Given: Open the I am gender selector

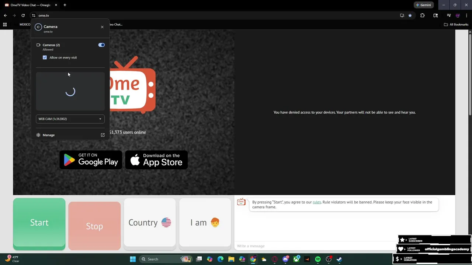Looking at the screenshot, I should coord(205,223).
